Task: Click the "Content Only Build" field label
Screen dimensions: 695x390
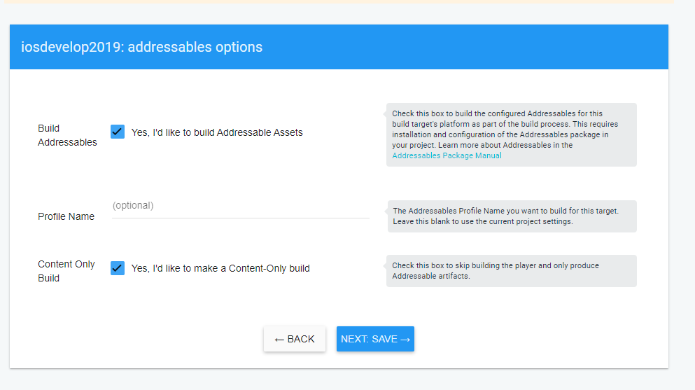Action: (x=66, y=271)
